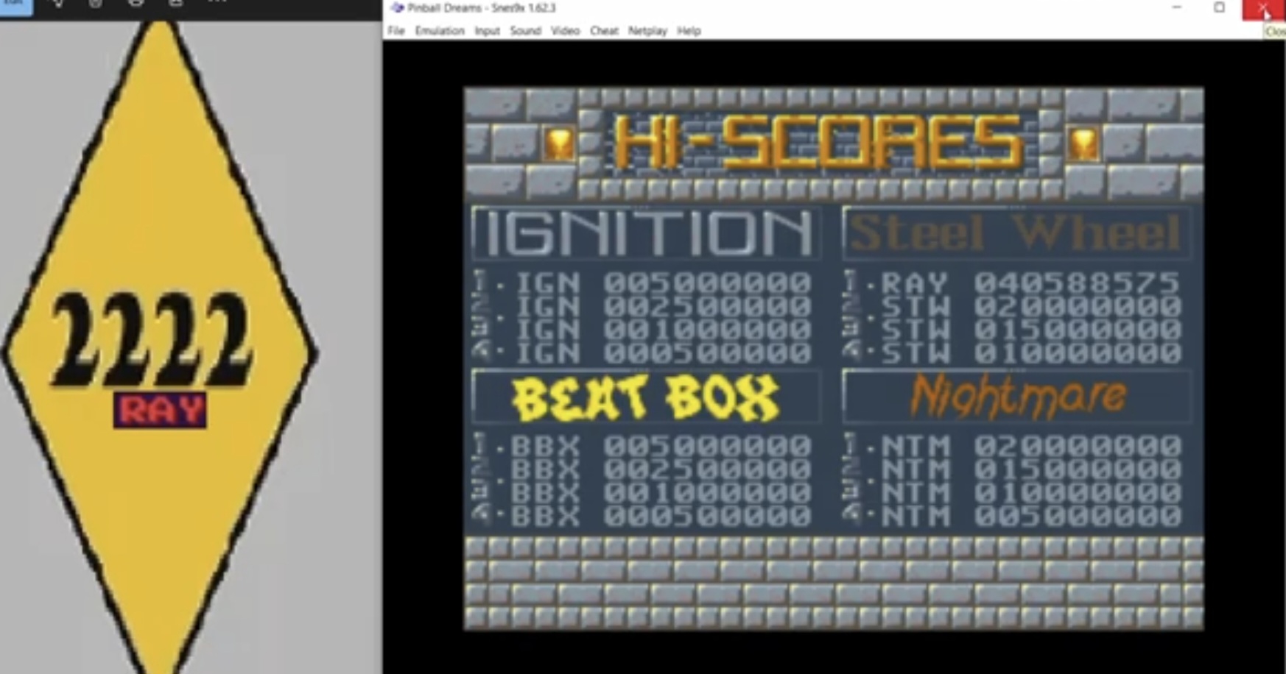The width and height of the screenshot is (1286, 674).
Task: Maximize the Snes9x window
Action: click(x=1219, y=8)
